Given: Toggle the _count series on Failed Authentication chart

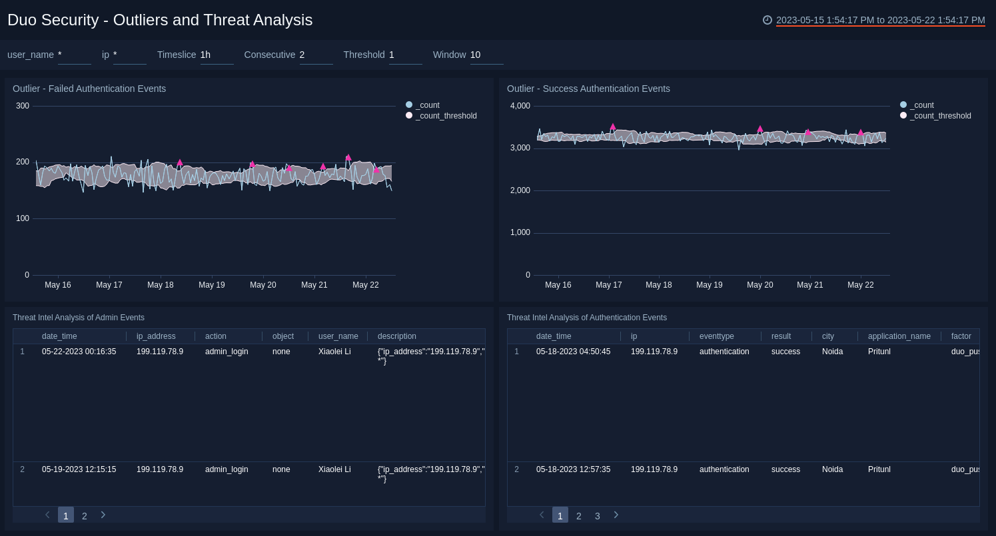Looking at the screenshot, I should (x=409, y=105).
